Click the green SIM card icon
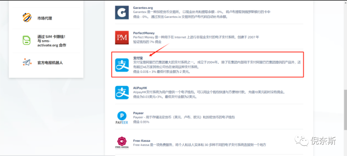The width and height of the screenshot is (347, 156). point(27,41)
